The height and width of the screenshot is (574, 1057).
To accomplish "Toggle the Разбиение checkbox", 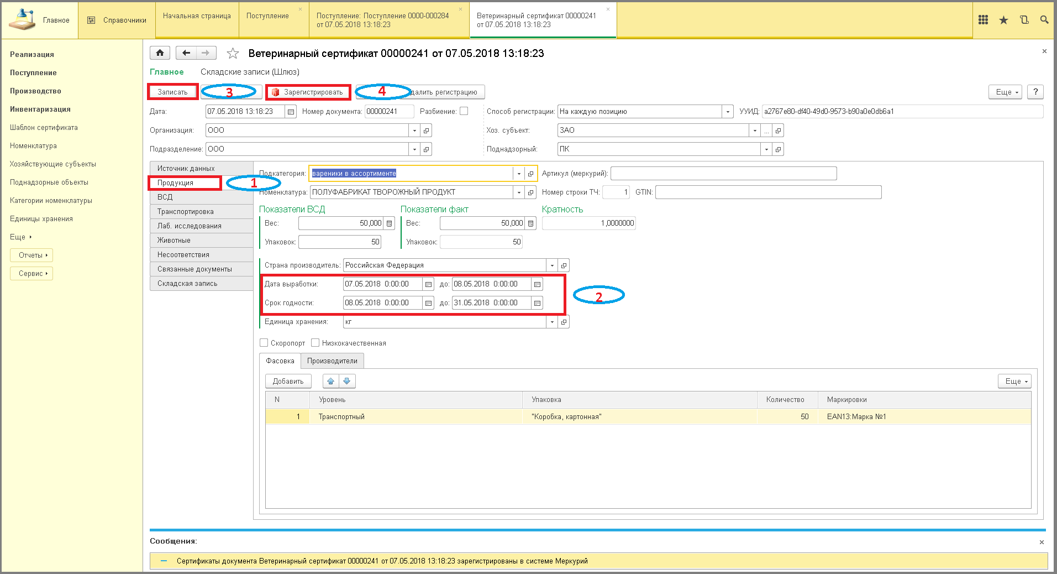I will click(x=464, y=111).
